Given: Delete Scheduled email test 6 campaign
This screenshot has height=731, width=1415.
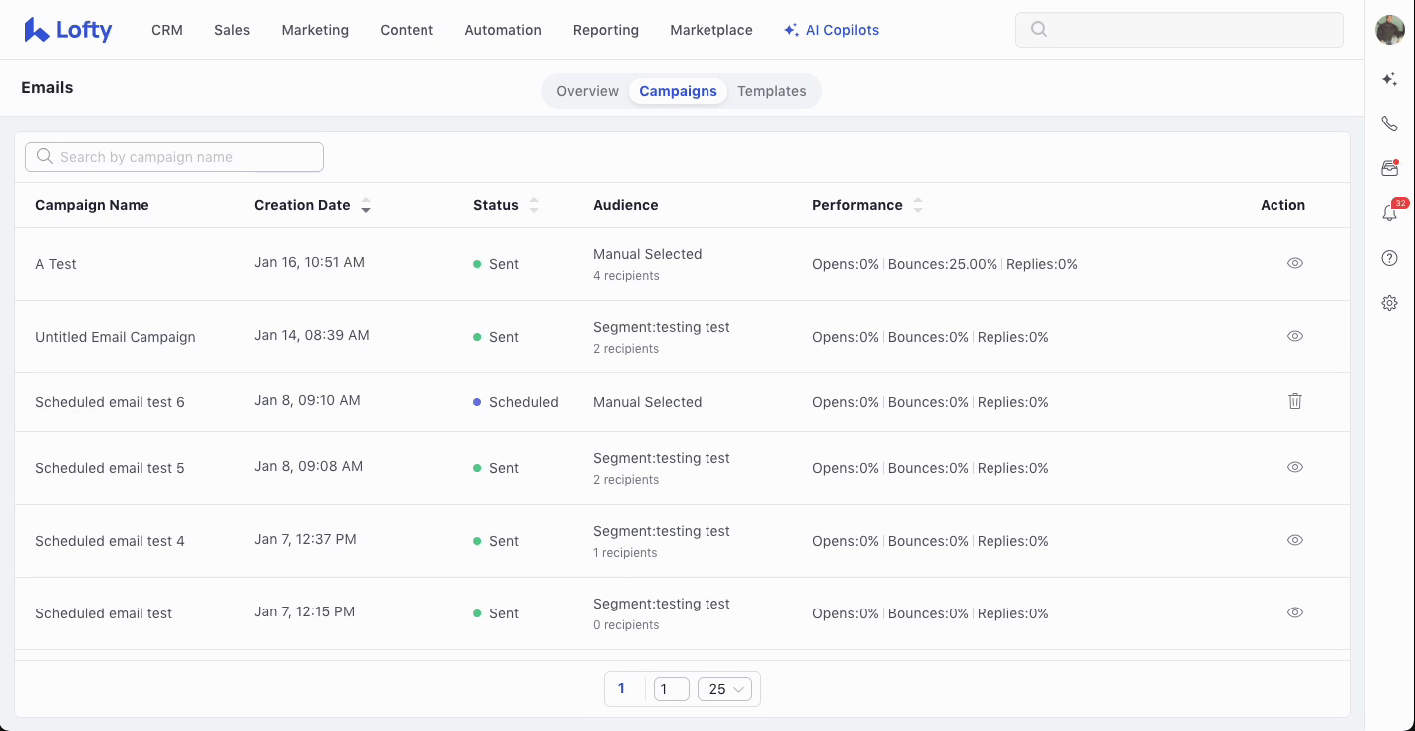Looking at the screenshot, I should coord(1294,401).
